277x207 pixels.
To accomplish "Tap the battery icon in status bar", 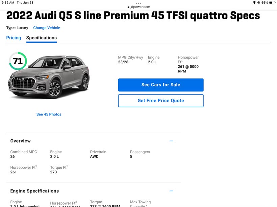I will coord(273,3).
